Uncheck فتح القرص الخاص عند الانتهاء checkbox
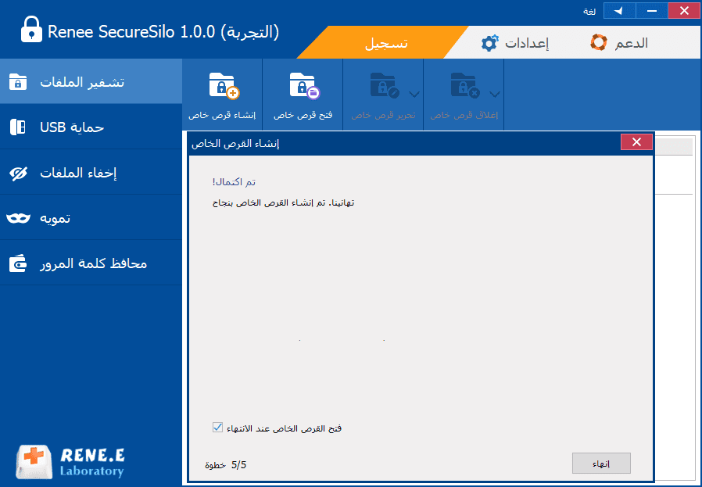702x487 pixels. point(217,427)
